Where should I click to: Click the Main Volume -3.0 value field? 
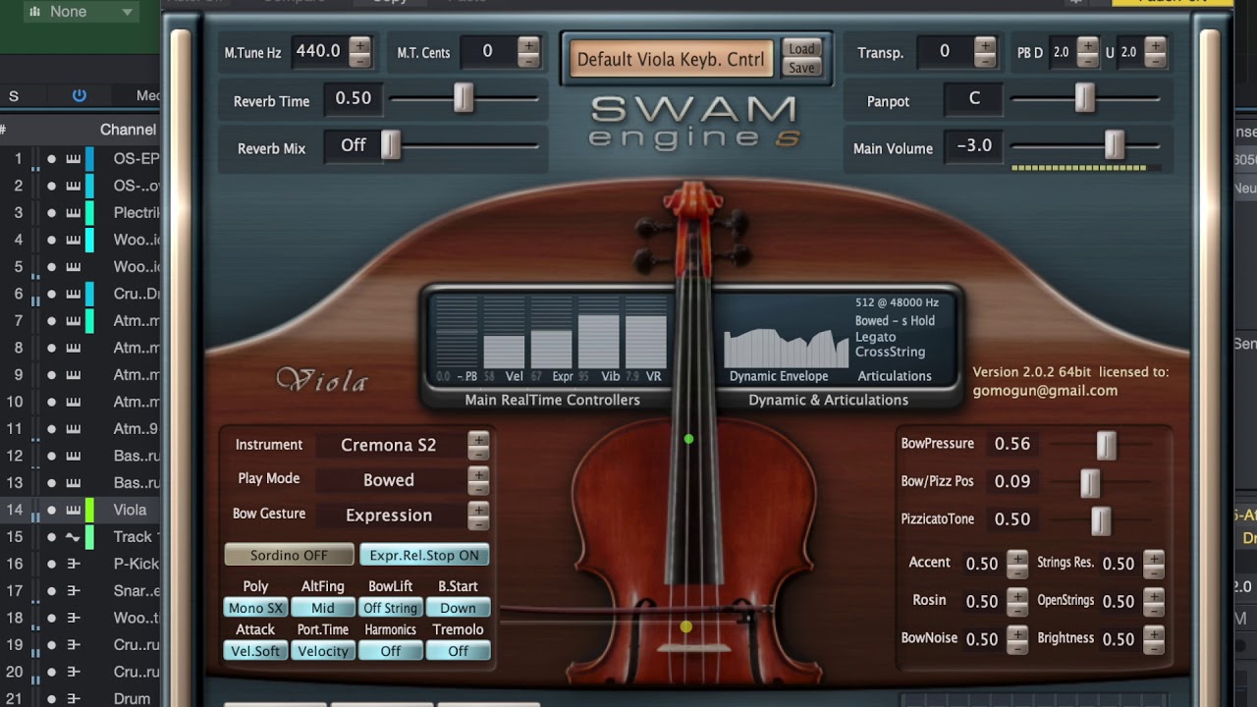(x=974, y=145)
